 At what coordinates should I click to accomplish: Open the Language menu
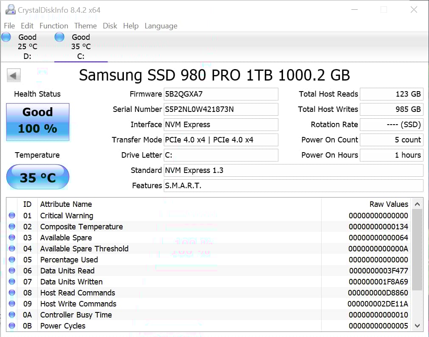pyautogui.click(x=161, y=26)
